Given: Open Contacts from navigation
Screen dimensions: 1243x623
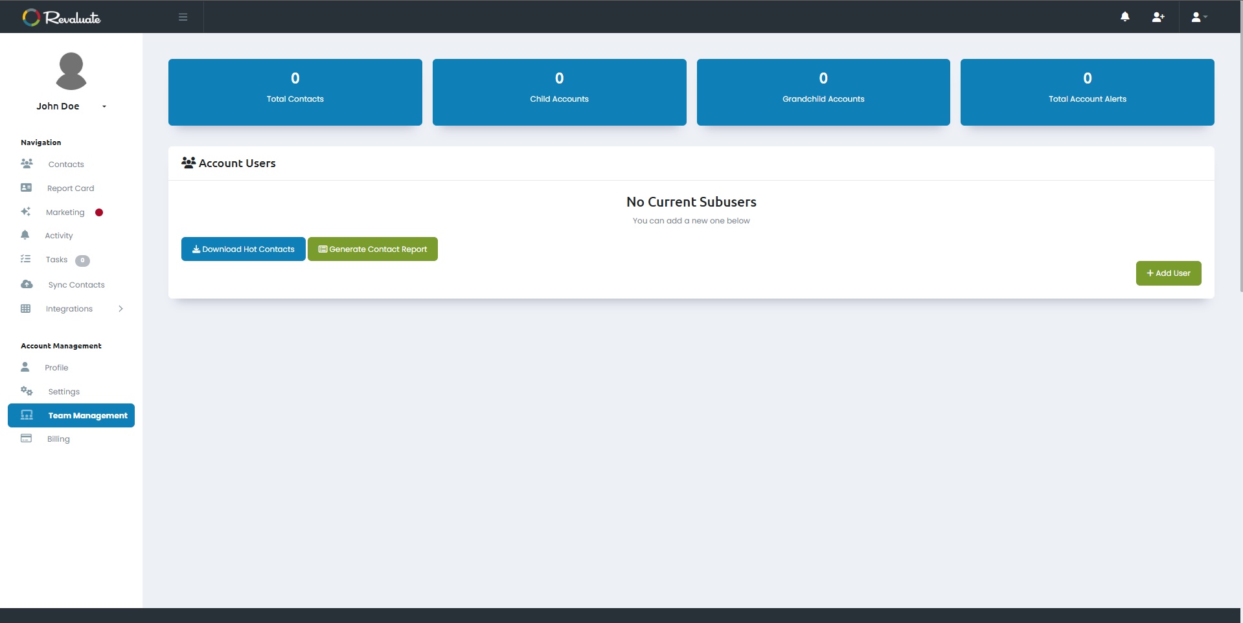Looking at the screenshot, I should point(66,164).
